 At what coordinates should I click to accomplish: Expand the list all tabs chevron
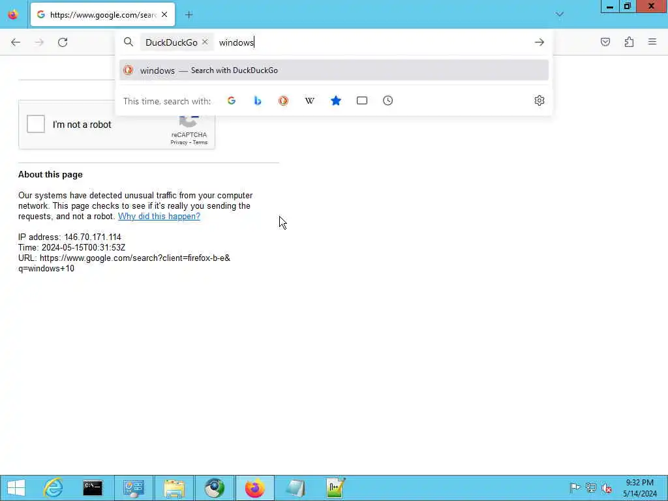click(559, 14)
